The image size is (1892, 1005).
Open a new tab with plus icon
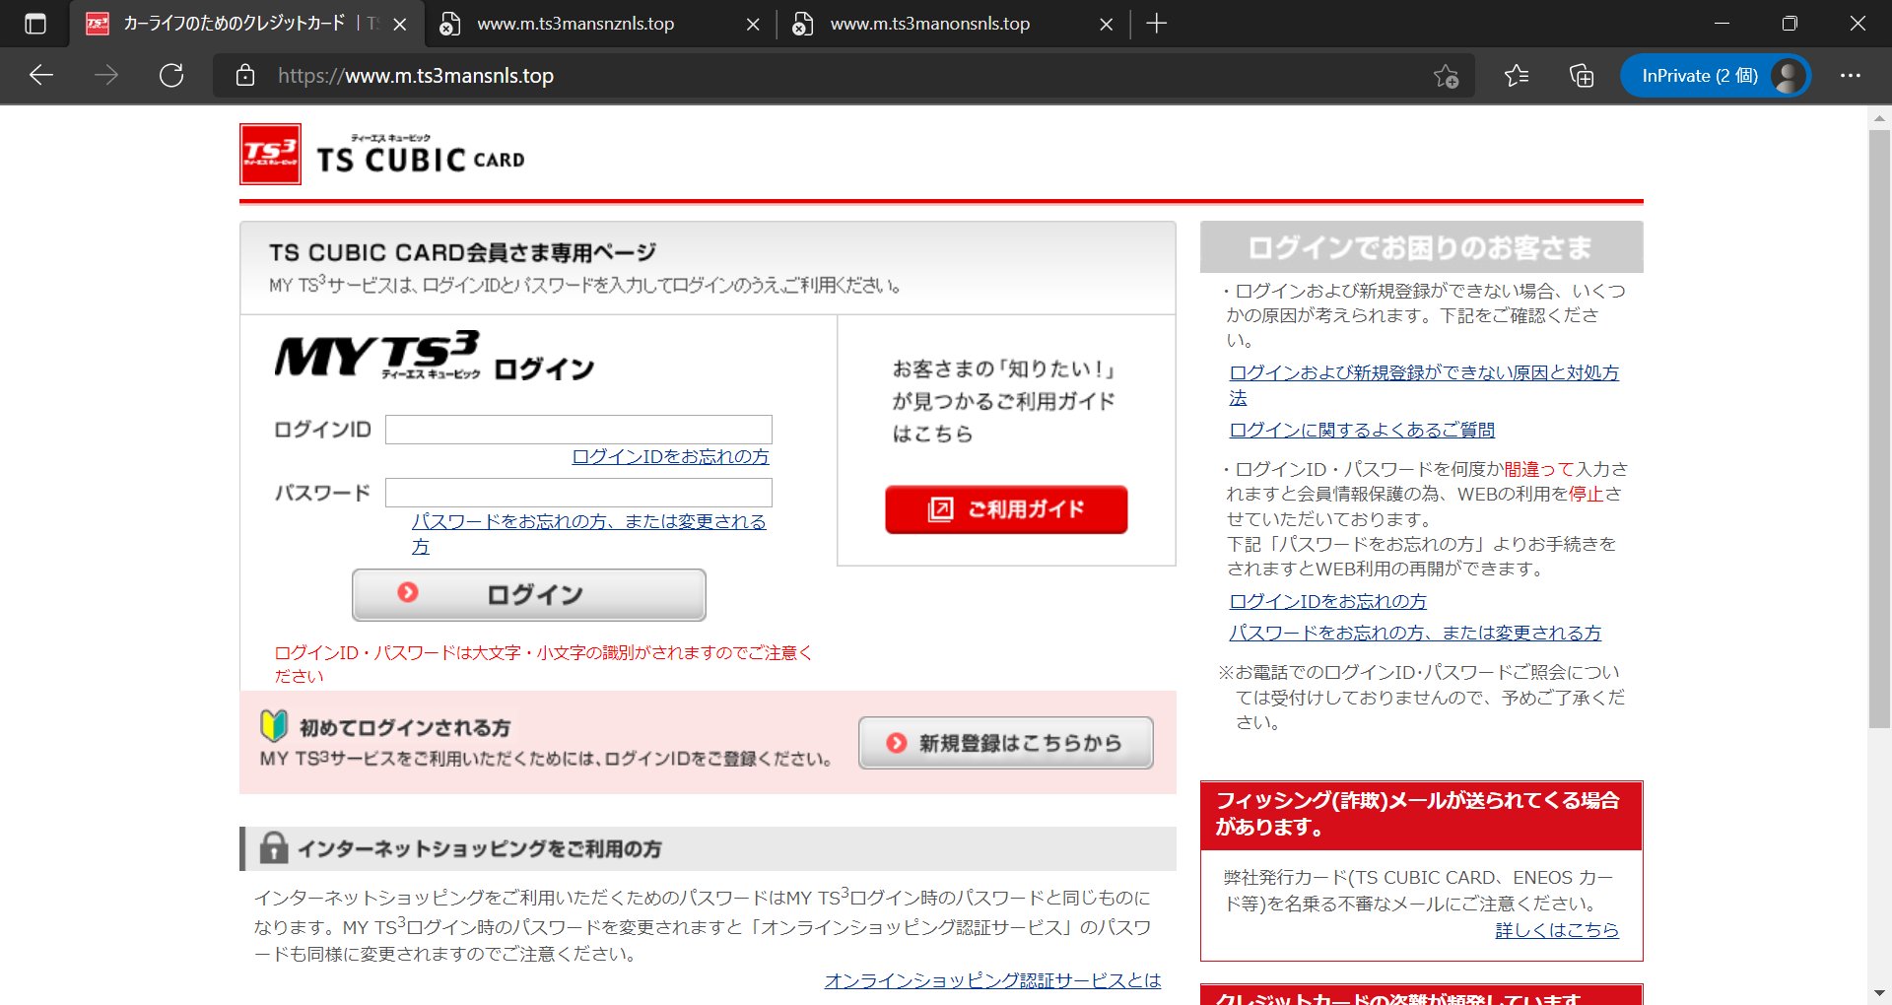coord(1157,24)
